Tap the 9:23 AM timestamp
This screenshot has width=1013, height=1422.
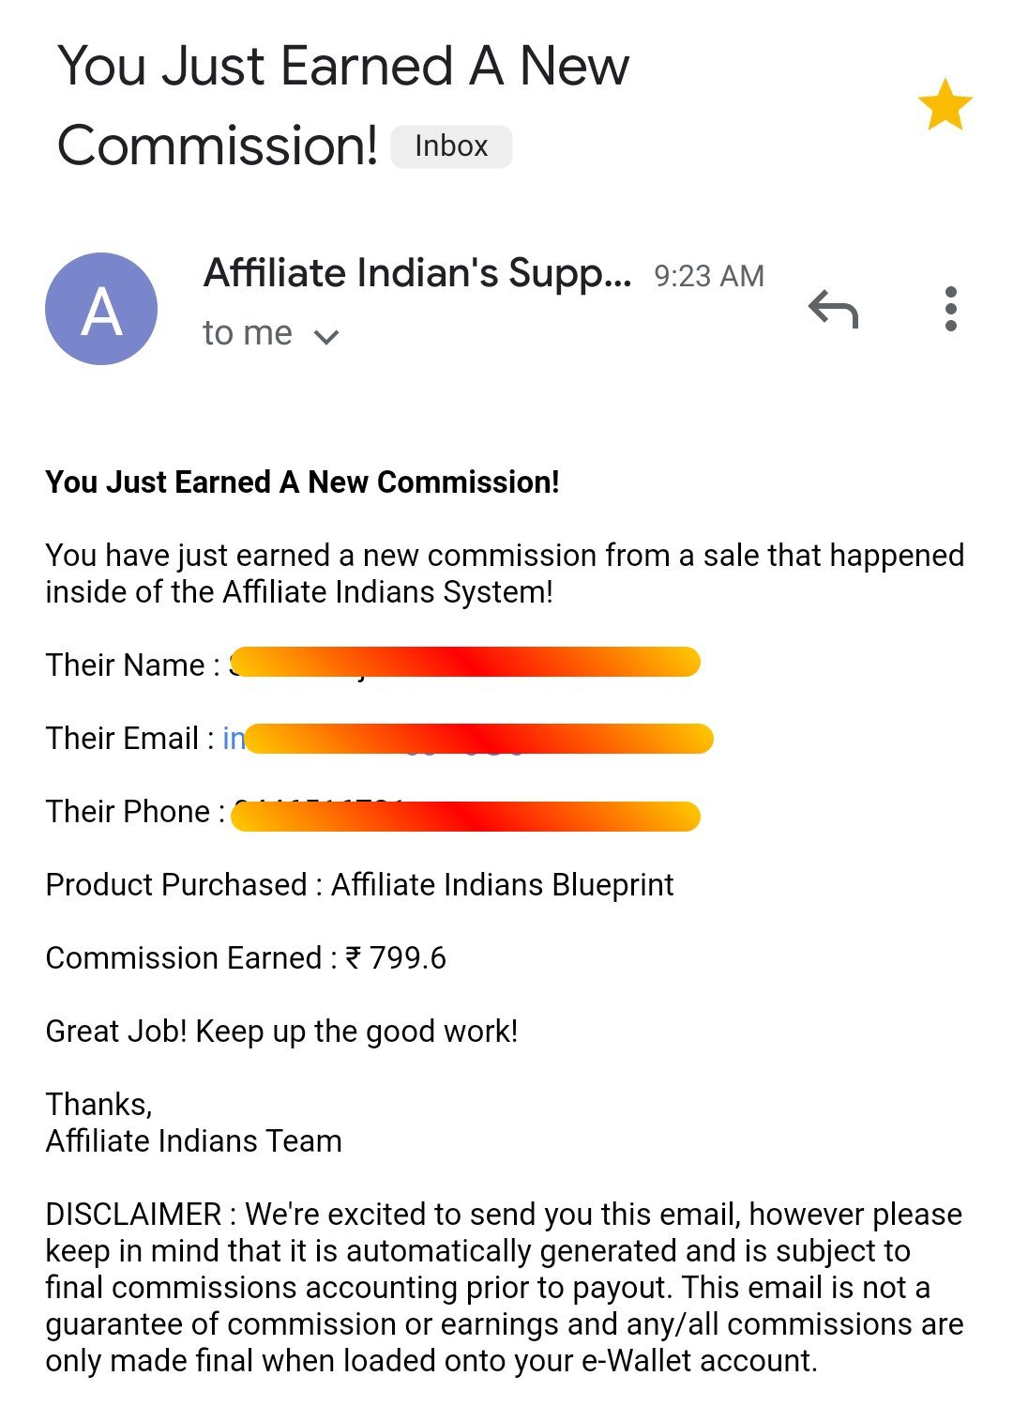pyautogui.click(x=709, y=276)
